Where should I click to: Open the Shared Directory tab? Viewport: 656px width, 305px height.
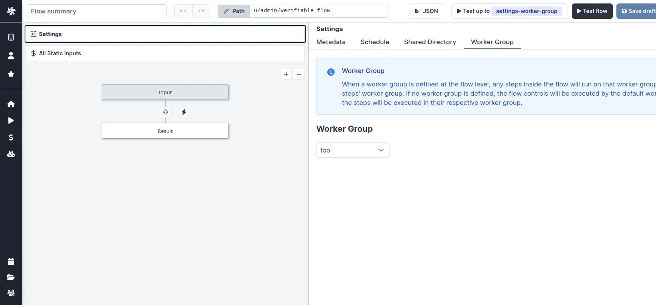pos(430,42)
